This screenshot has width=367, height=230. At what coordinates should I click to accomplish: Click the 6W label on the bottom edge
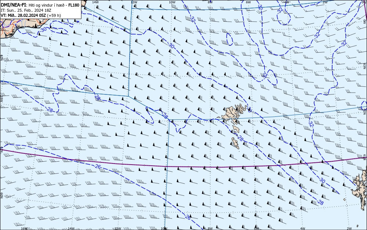click(257, 229)
